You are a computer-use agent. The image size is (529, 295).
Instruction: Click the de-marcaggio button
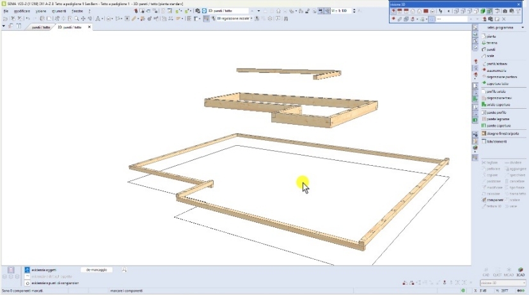pos(96,270)
